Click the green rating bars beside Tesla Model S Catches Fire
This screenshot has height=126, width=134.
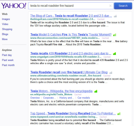tap(115, 35)
